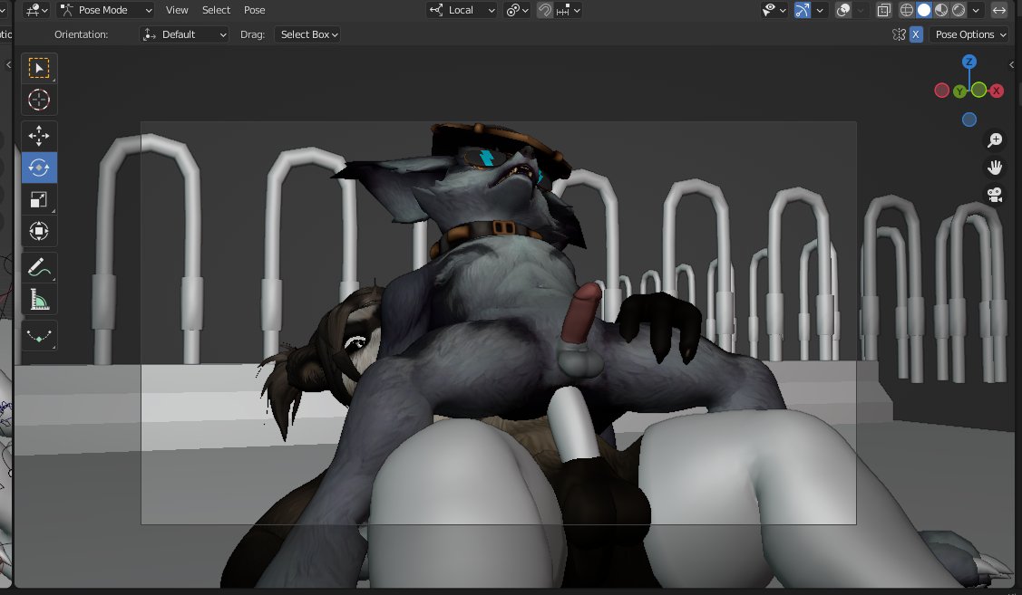The width and height of the screenshot is (1022, 595).
Task: Click the mirror butterfly icon beside X
Action: point(899,34)
